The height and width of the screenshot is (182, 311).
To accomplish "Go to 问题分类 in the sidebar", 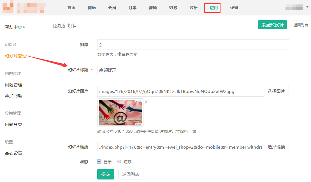I will pos(13,125).
